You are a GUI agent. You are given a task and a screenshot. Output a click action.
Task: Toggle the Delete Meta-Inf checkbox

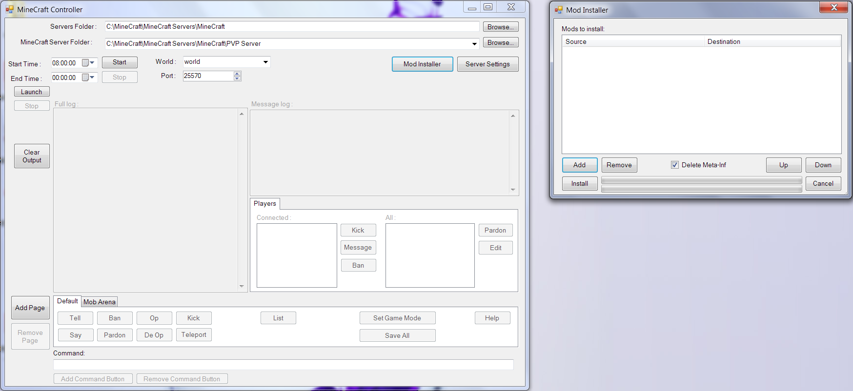(675, 165)
